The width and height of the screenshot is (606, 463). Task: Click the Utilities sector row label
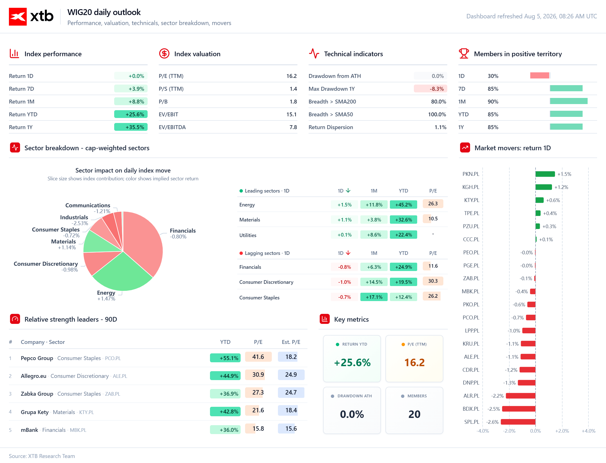pos(248,235)
